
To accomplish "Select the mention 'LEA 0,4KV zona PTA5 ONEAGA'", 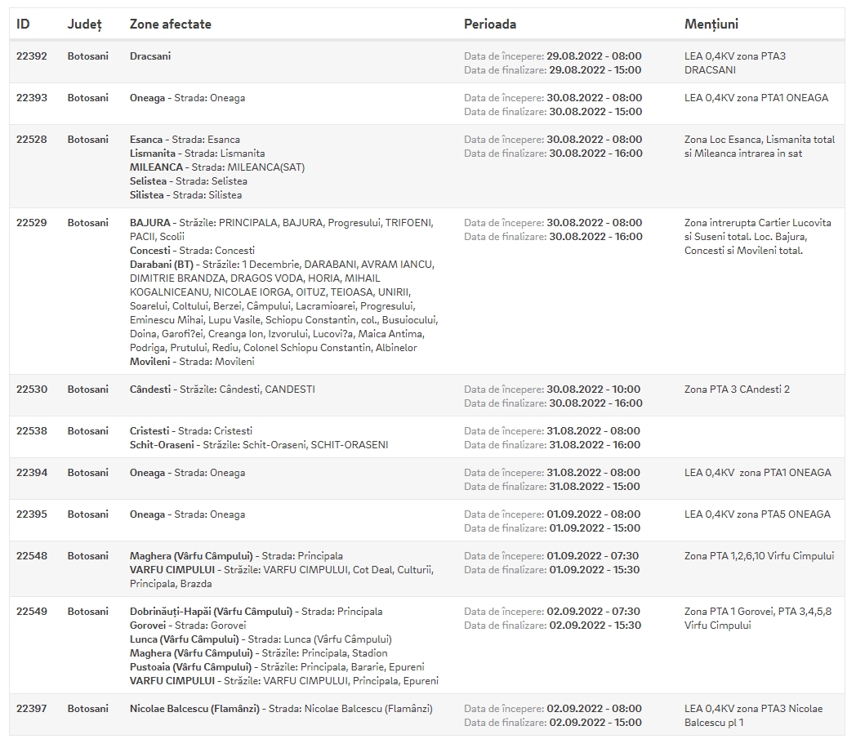I will [758, 515].
